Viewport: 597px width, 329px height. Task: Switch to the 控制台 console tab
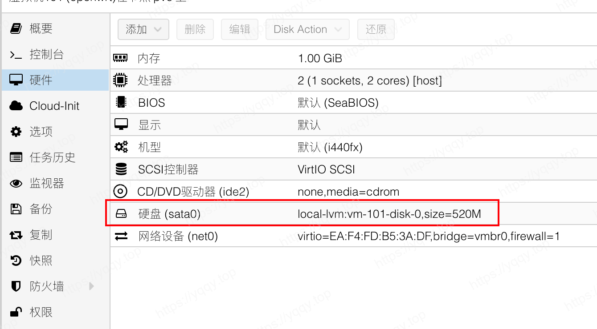tap(46, 54)
